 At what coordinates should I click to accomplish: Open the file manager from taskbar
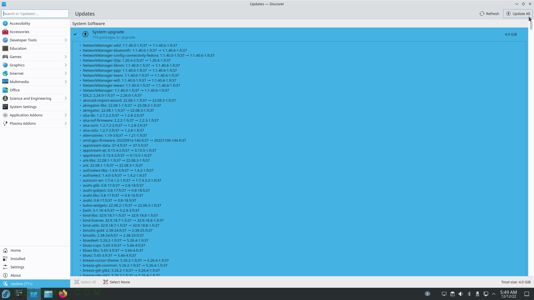click(48, 294)
